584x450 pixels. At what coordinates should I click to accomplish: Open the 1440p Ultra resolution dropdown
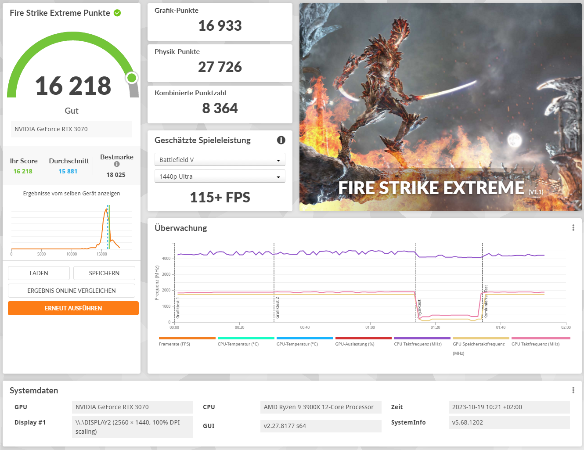pos(220,176)
